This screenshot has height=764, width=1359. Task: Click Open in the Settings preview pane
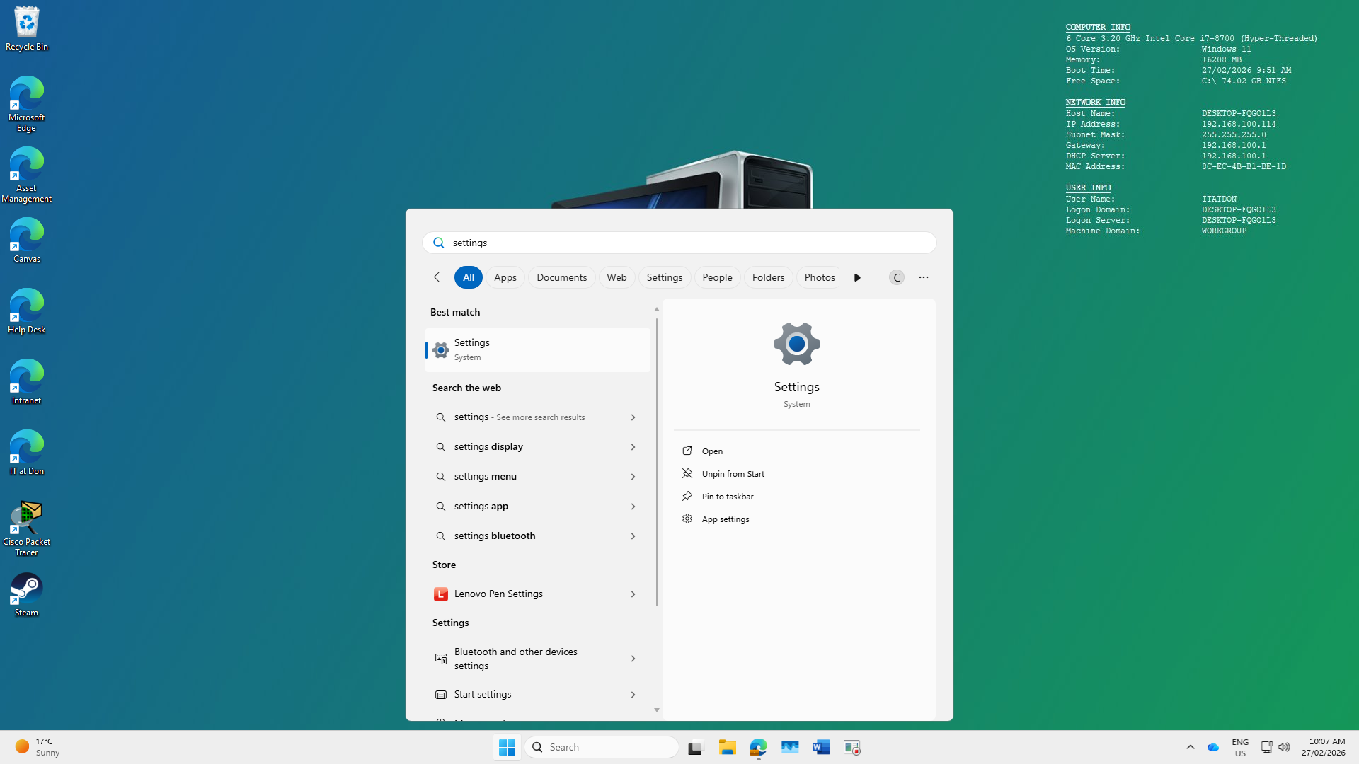711,451
